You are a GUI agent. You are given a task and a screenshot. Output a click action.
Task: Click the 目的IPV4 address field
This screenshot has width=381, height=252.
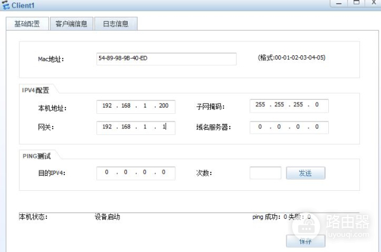(136, 173)
